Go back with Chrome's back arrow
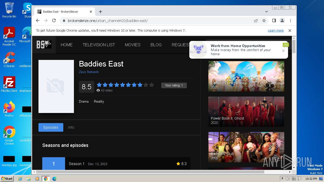The width and height of the screenshot is (324, 182). (x=38, y=20)
